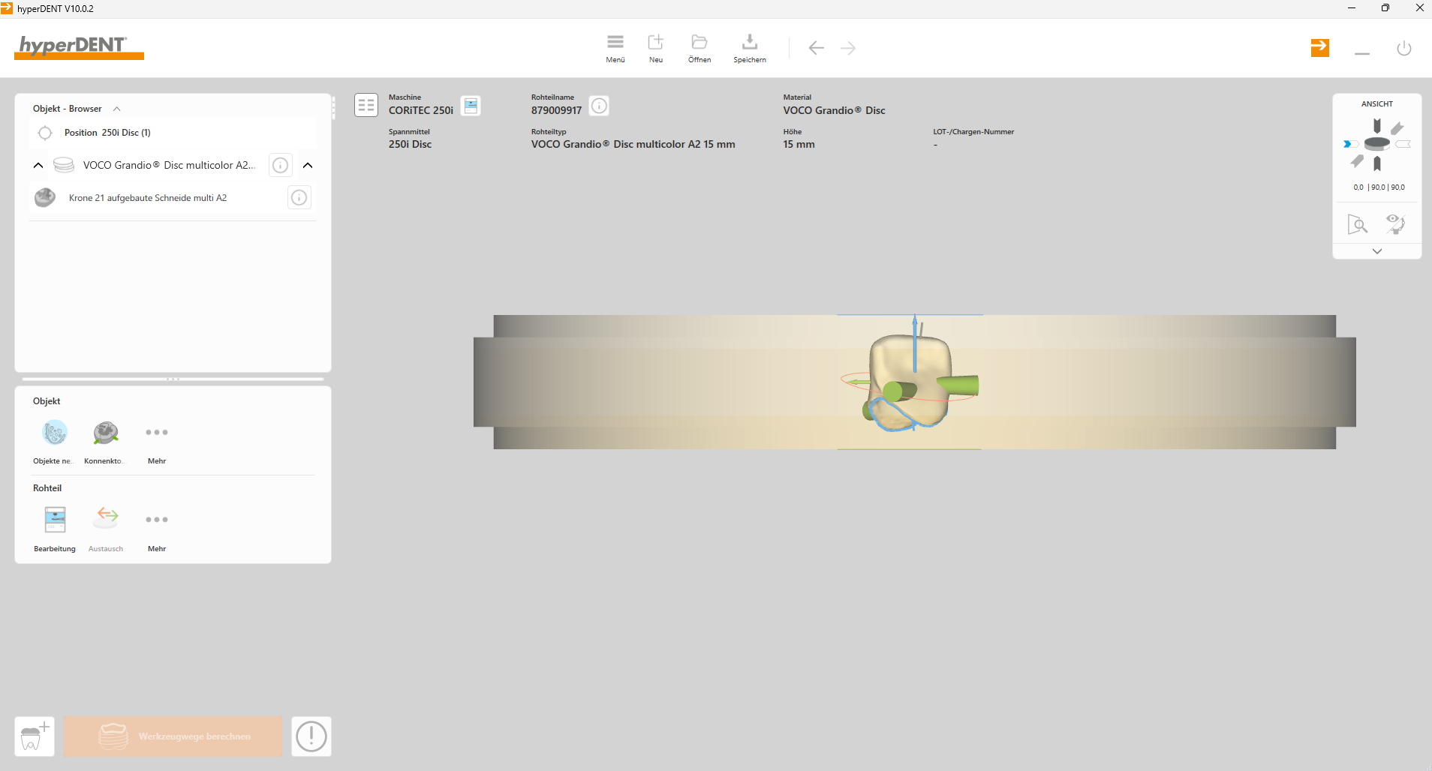Select the top view arrow in Ansicht

(x=1377, y=125)
